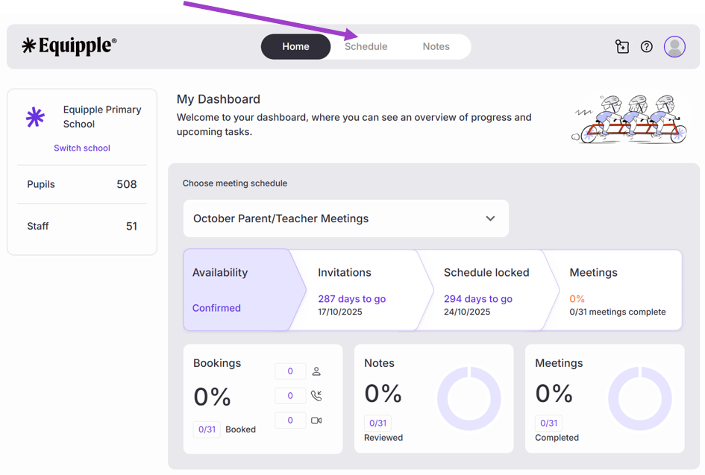Click the purple asterisk school icon

tap(35, 117)
